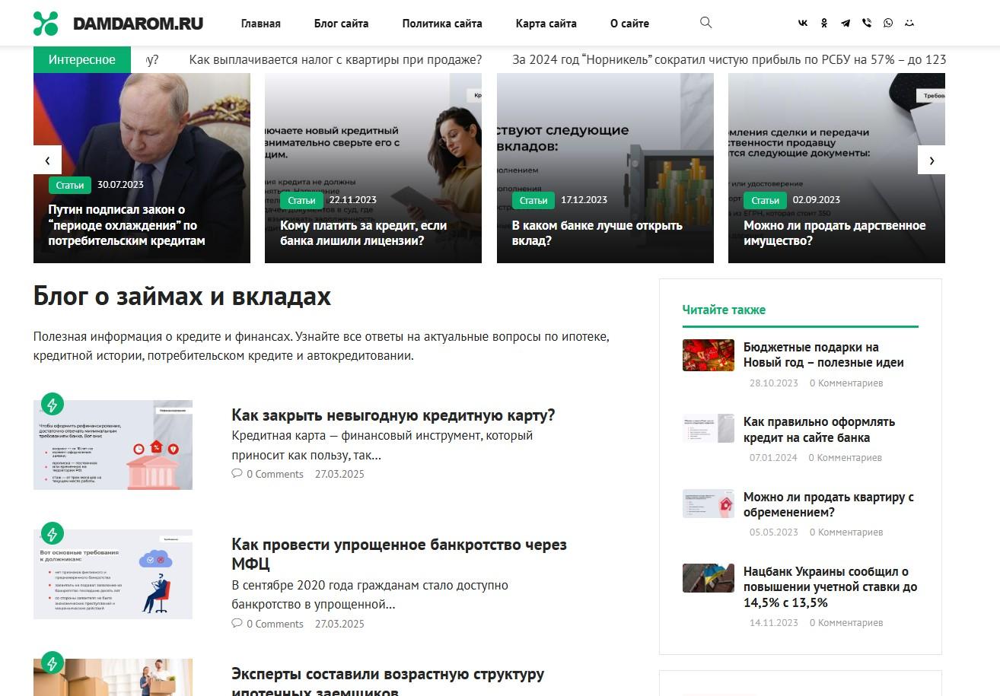Click thumbnail beside Как правильно оформлять кредит
This screenshot has height=696, width=1000.
point(709,428)
